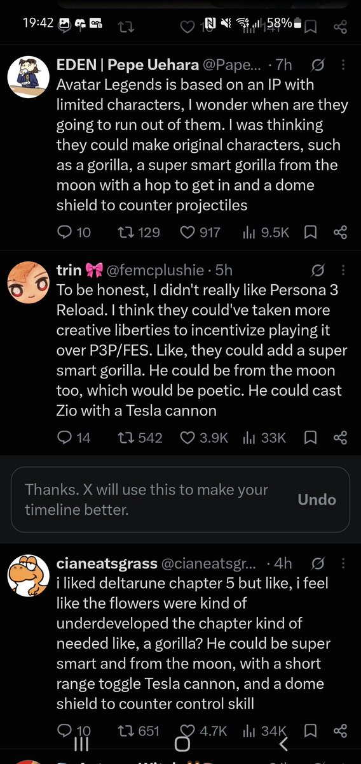Viewport: 361px width, 764px height.
Task: Share EDEN Pepe Uehara's post
Action: tap(341, 233)
